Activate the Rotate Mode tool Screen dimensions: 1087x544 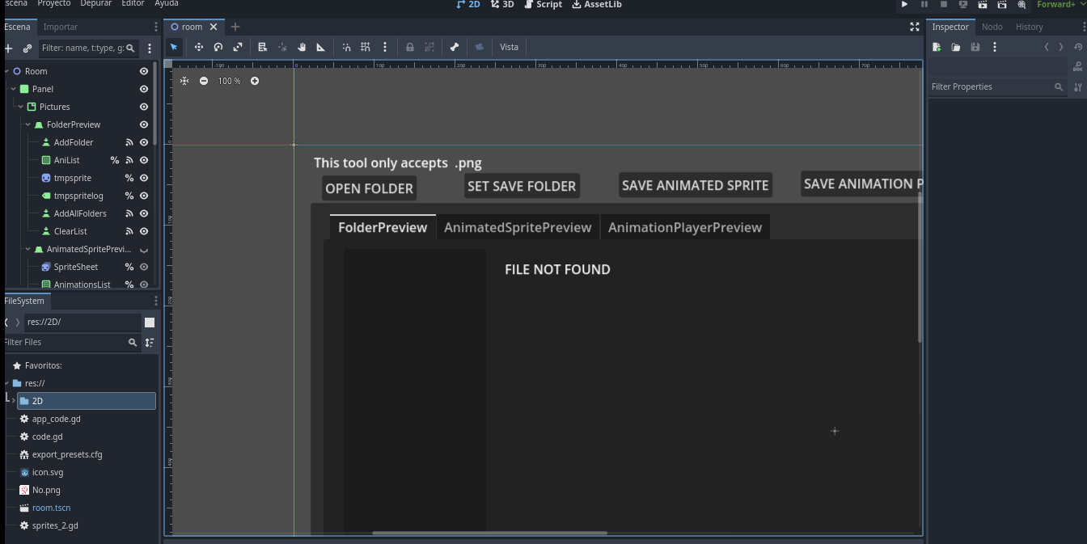click(218, 47)
